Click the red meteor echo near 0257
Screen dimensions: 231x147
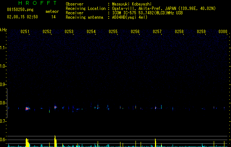pos(155,108)
